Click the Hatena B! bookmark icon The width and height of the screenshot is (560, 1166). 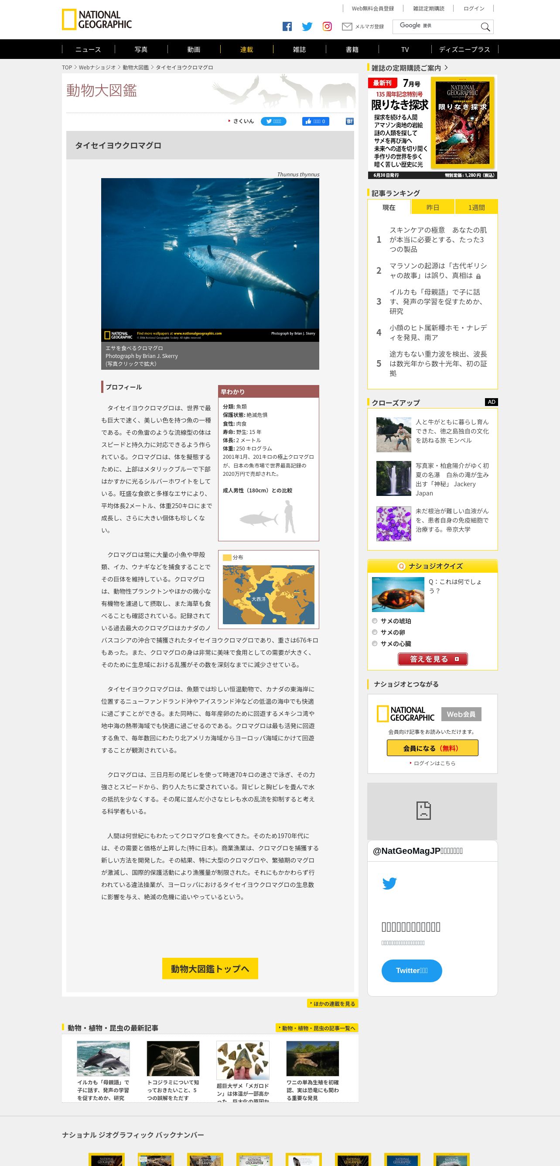coord(350,121)
